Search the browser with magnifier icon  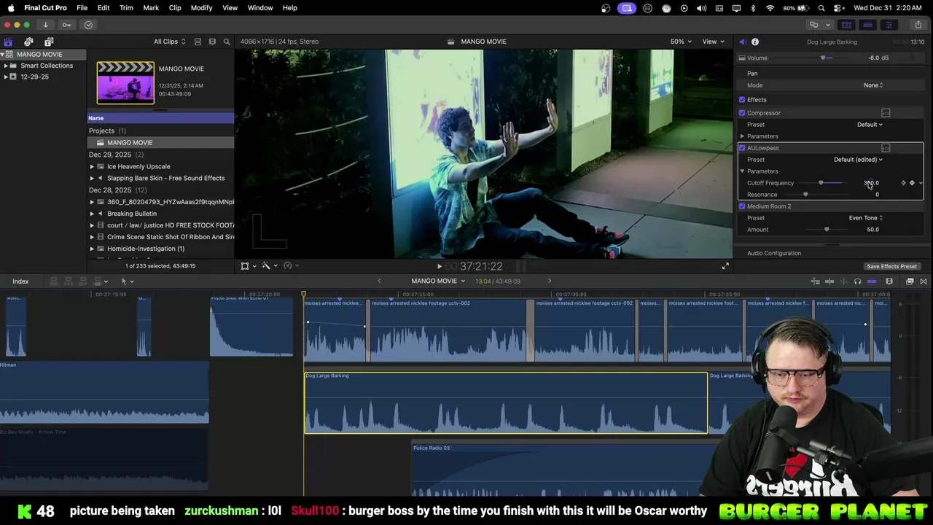pos(227,42)
